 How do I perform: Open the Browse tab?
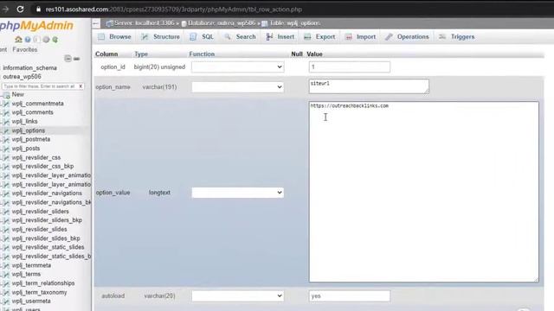coord(114,36)
